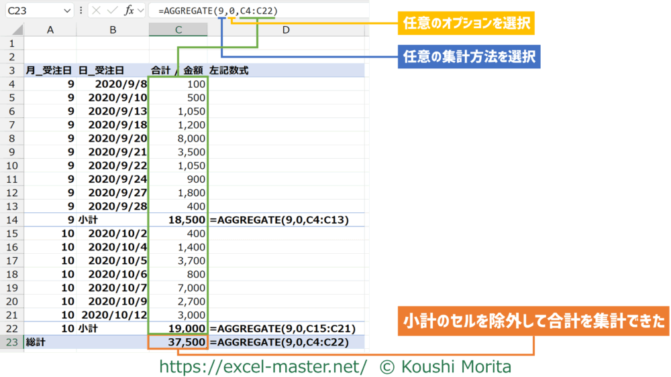The width and height of the screenshot is (671, 377).
Task: Click the enter checkmark formula button
Action: pos(113,11)
